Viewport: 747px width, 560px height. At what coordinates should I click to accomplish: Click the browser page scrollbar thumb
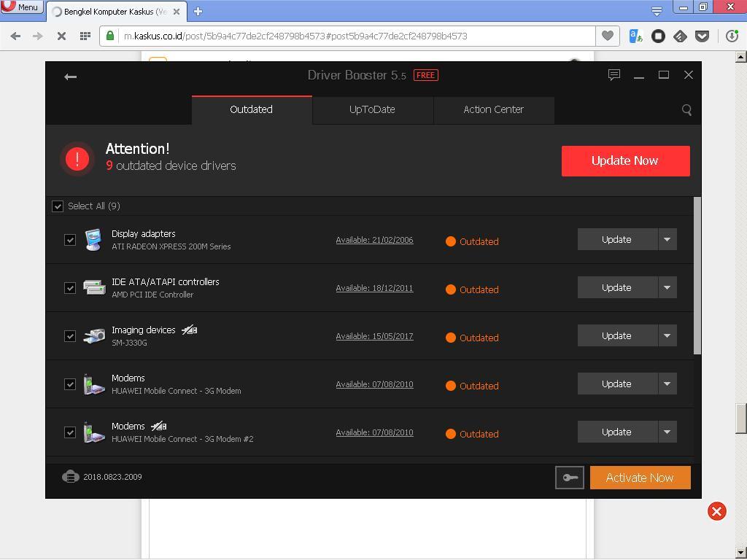point(741,419)
